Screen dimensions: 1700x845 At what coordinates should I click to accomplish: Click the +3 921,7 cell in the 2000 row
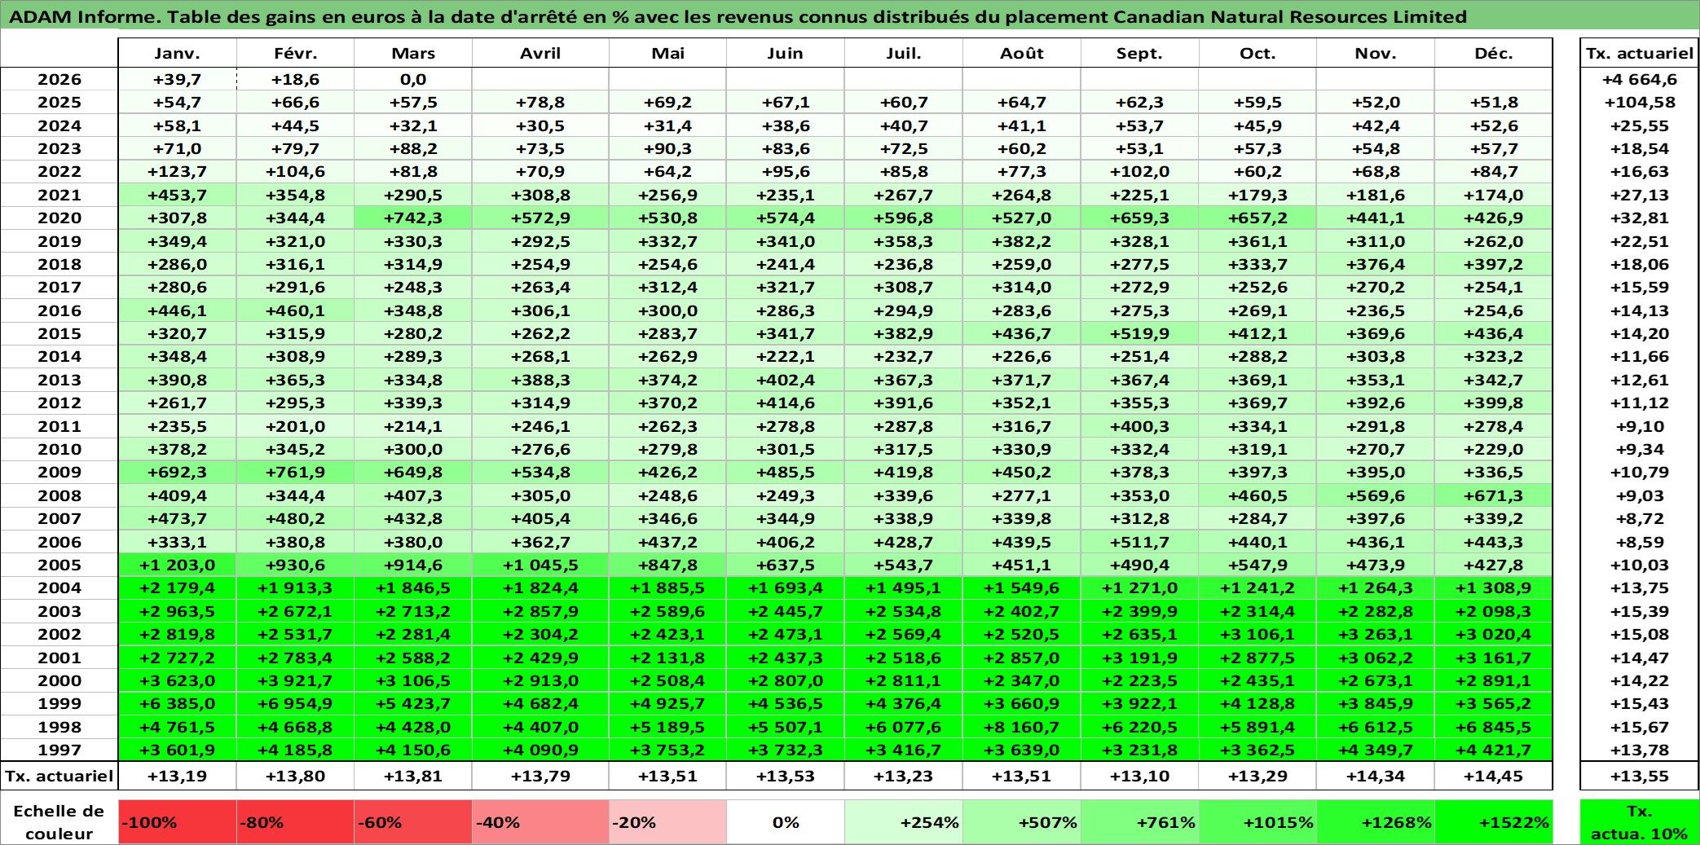[295, 680]
